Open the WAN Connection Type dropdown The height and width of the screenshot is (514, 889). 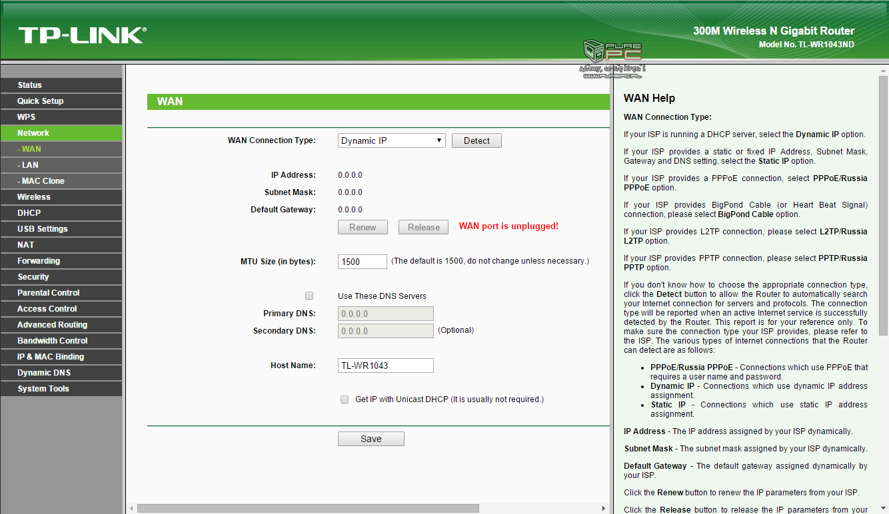(x=391, y=140)
